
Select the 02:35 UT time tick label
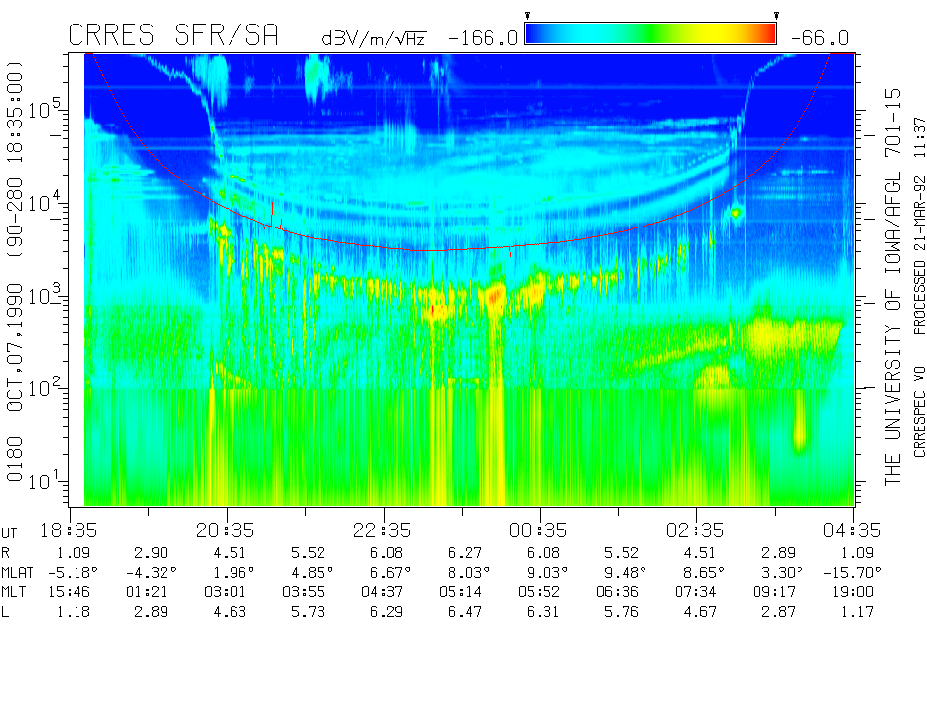[x=696, y=529]
